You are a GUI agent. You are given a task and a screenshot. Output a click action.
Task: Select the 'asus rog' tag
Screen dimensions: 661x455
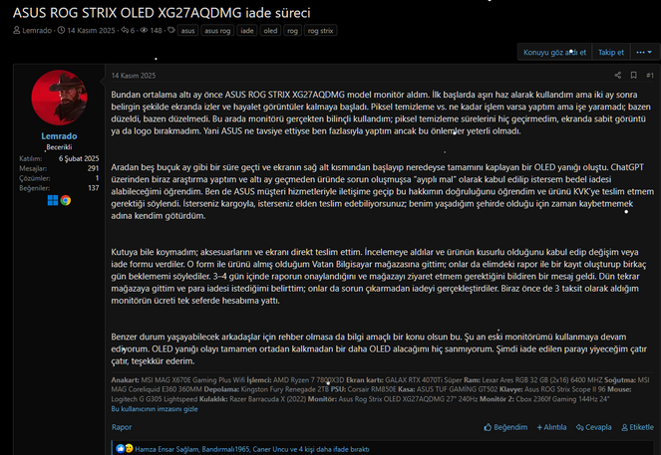point(217,30)
